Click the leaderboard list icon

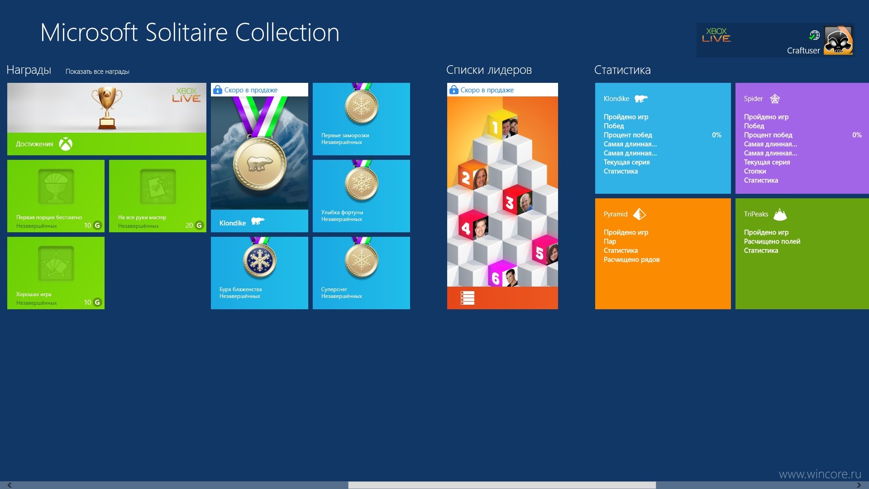pos(467,298)
